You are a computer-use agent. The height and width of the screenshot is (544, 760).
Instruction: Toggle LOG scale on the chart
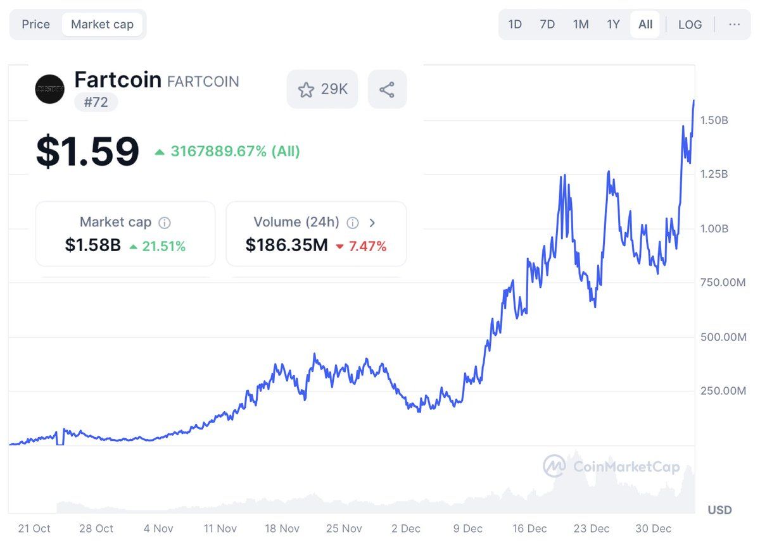pos(690,24)
